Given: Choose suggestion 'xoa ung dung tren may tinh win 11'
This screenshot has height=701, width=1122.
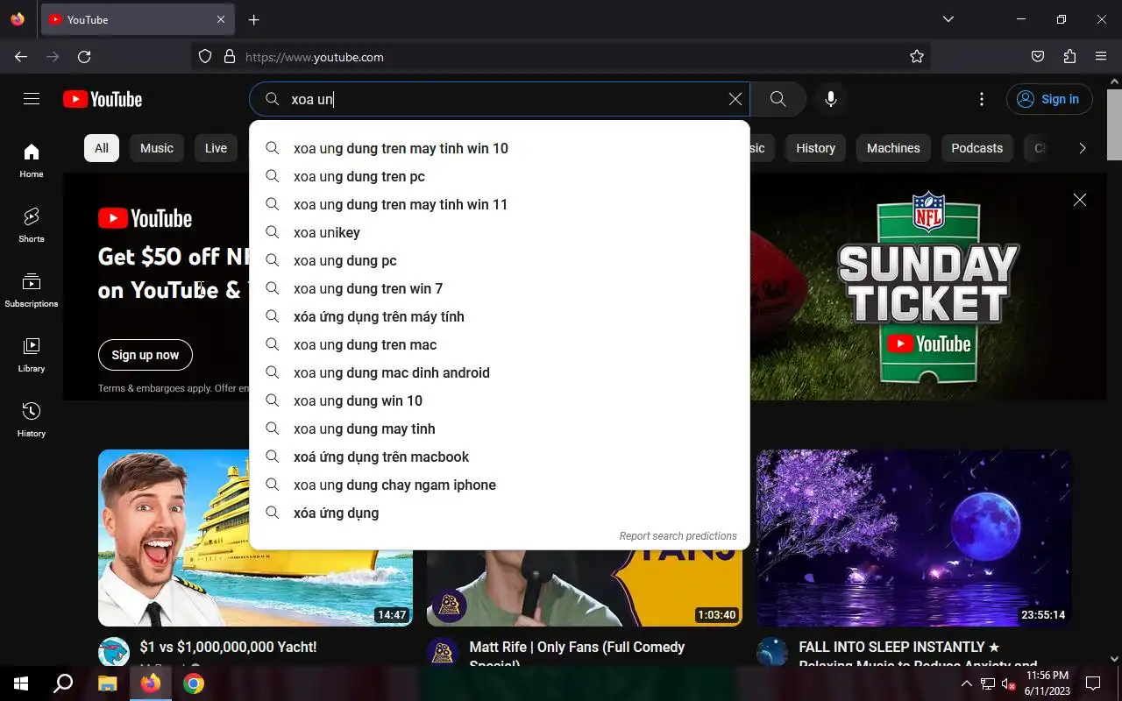Looking at the screenshot, I should 500,204.
